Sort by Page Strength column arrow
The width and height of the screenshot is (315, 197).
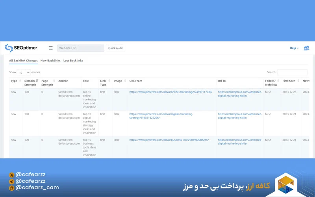click(54, 81)
